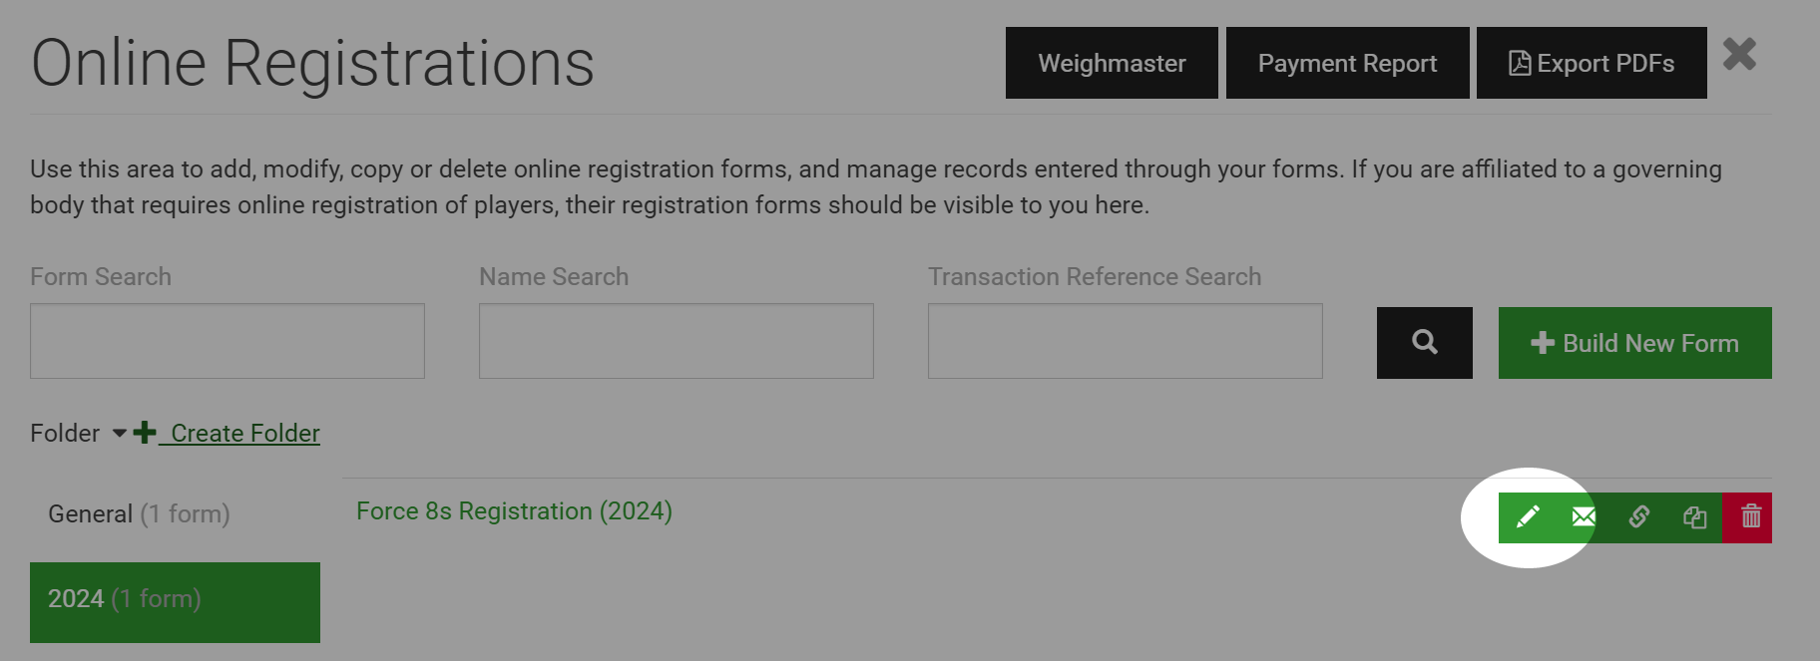Click the plus icon beside Create Folder
The width and height of the screenshot is (1820, 661).
tap(145, 432)
